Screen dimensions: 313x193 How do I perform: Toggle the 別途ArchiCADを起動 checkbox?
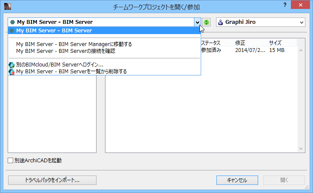(10, 160)
